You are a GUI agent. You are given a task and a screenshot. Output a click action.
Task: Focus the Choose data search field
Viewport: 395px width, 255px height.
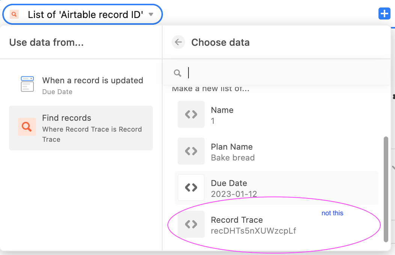276,73
